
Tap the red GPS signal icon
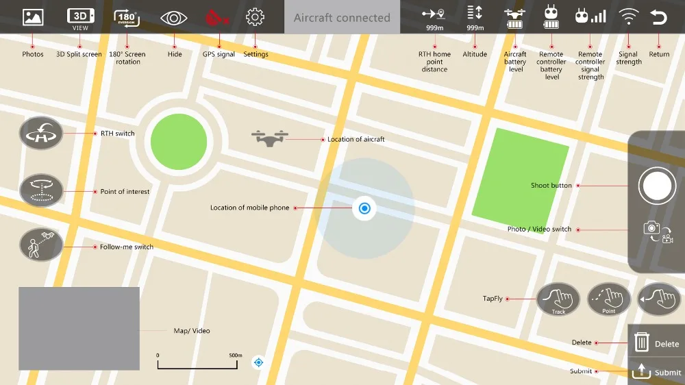click(x=217, y=18)
